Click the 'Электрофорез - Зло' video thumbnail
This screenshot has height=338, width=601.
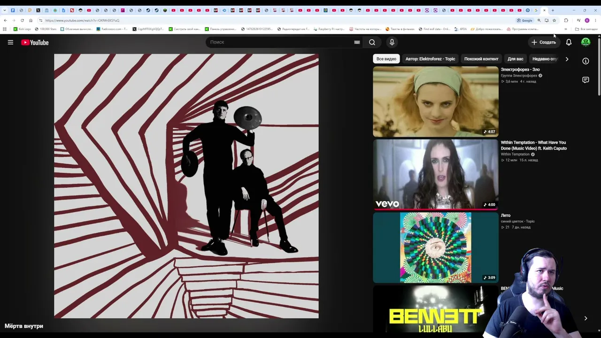pyautogui.click(x=436, y=101)
